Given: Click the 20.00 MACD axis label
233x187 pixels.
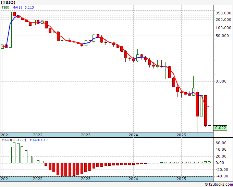Looking at the screenshot, I should 221,156.
